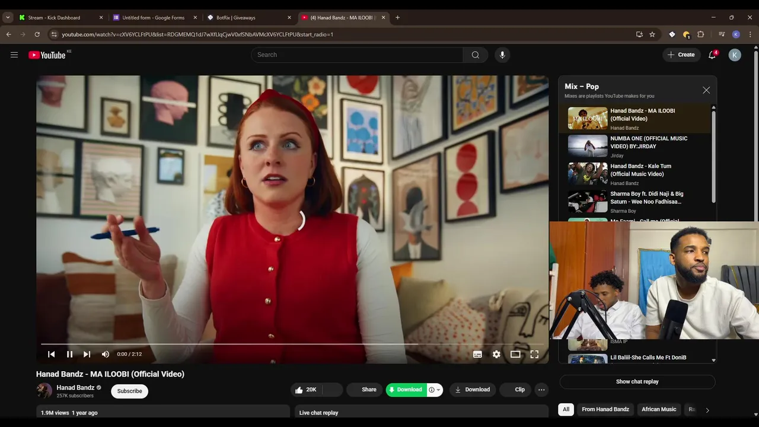
Task: Click the browser address bar URL
Action: [197, 34]
